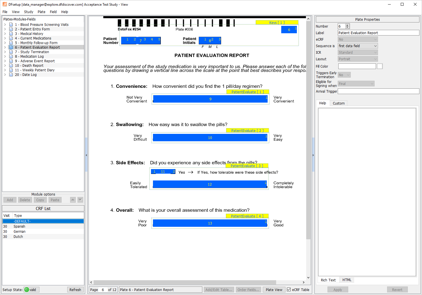Image resolution: width=422 pixels, height=295 pixels.
Task: Collapse the left panel with splitter arrow
Action: [x=86, y=155]
